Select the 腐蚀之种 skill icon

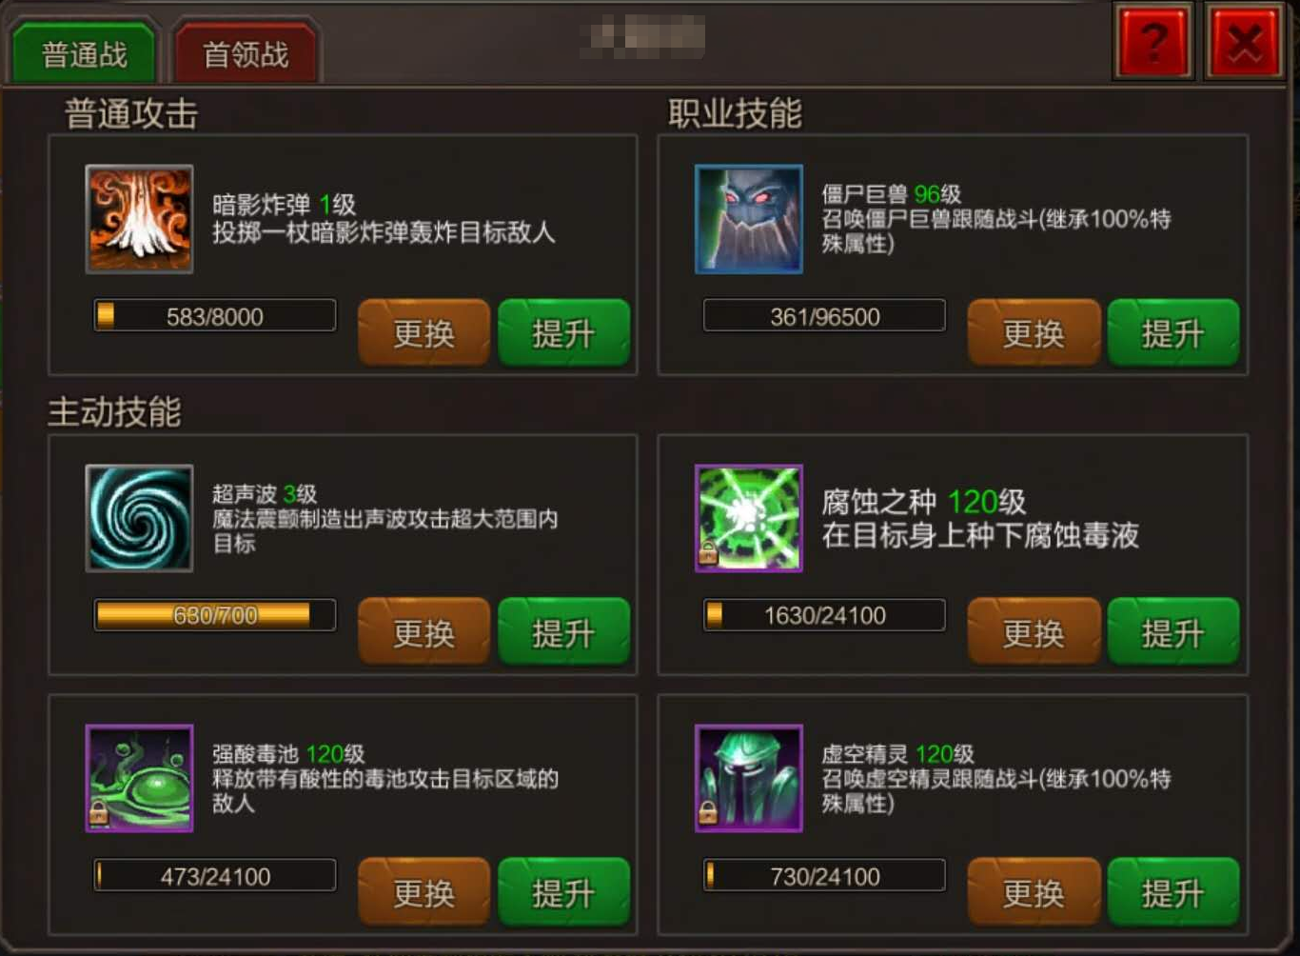coord(749,518)
